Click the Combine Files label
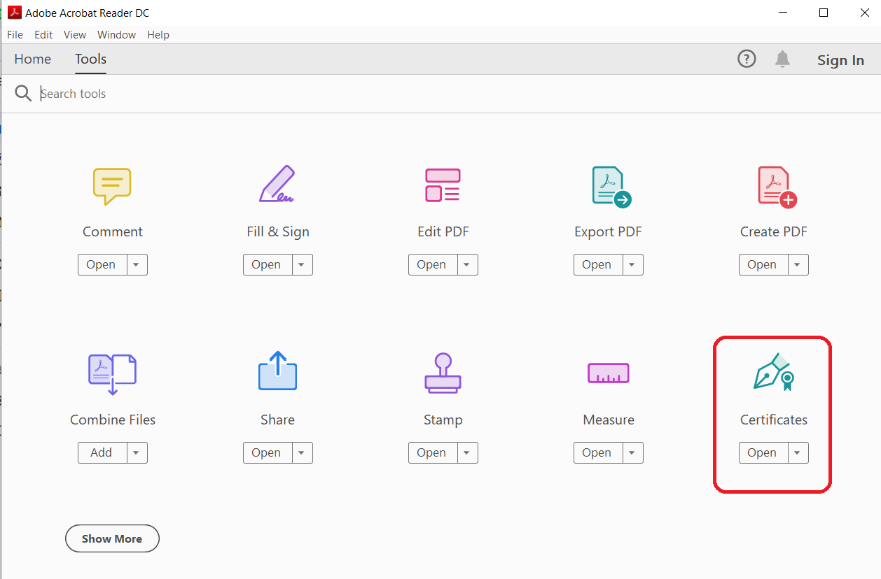This screenshot has width=881, height=579. pos(113,420)
